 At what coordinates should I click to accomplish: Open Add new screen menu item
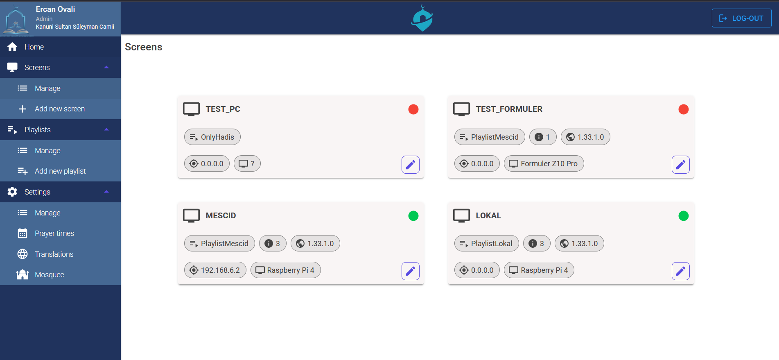point(60,109)
